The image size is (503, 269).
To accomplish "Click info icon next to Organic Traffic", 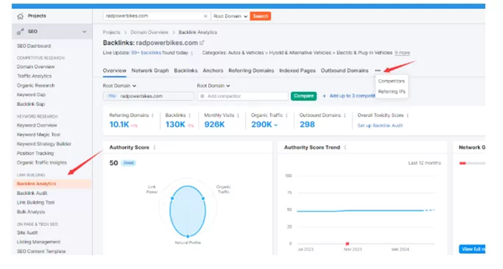I will [287, 115].
